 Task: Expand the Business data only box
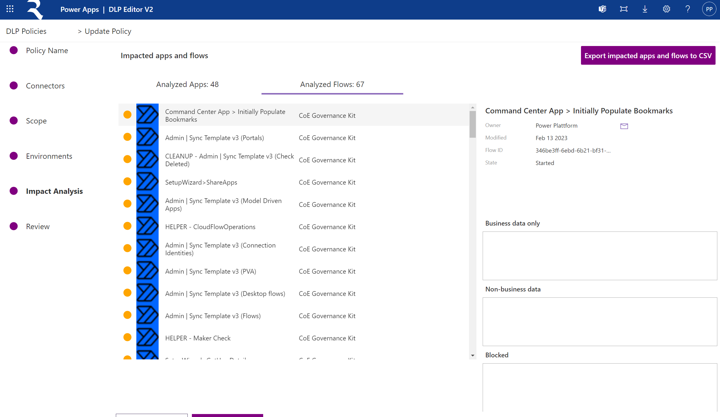(600, 255)
